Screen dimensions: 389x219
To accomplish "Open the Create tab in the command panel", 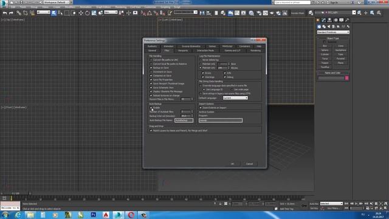I will [318, 20].
